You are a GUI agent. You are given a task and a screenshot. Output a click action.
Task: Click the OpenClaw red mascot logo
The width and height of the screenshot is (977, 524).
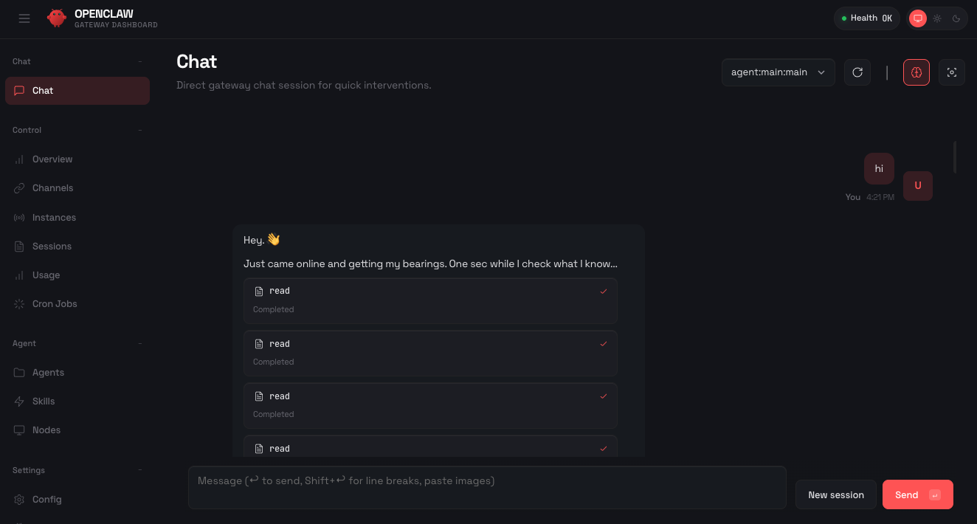coord(57,18)
